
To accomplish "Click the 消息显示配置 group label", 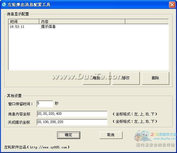I will [18, 14].
